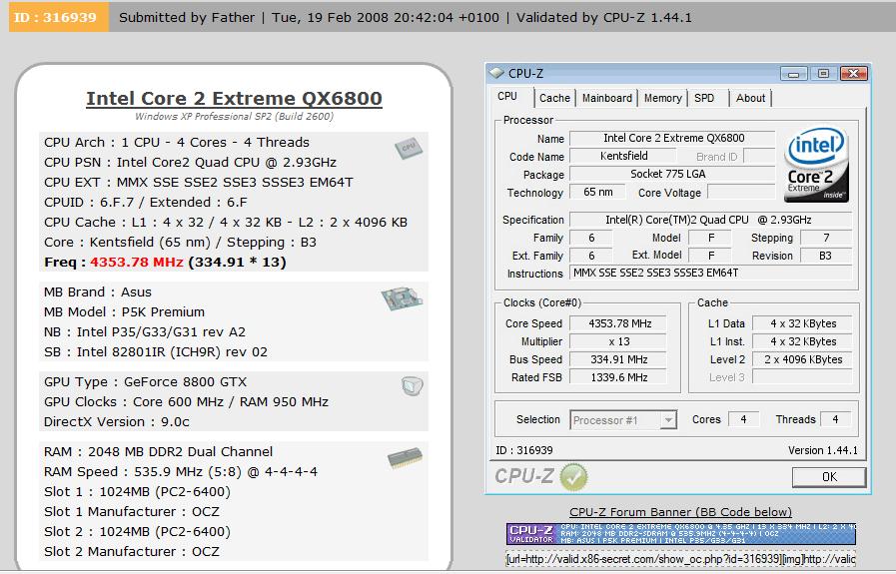Switch to the Memory tab
Screen dimensions: 896x574
663,98
